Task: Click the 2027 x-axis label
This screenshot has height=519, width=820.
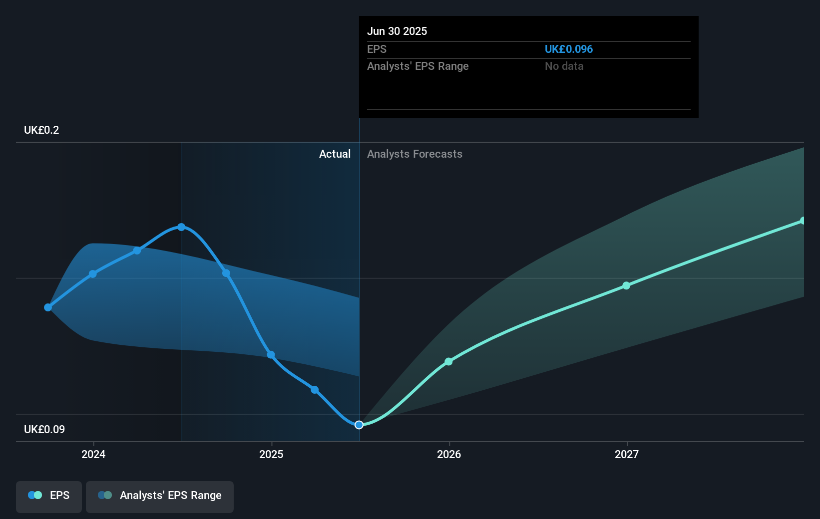Action: pos(627,454)
